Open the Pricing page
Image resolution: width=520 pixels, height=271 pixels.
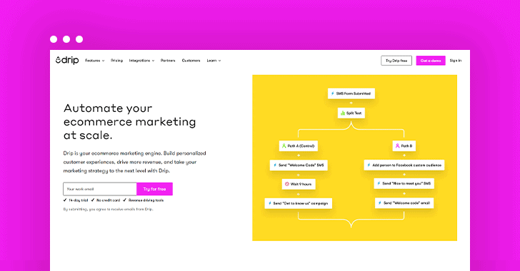click(x=116, y=61)
